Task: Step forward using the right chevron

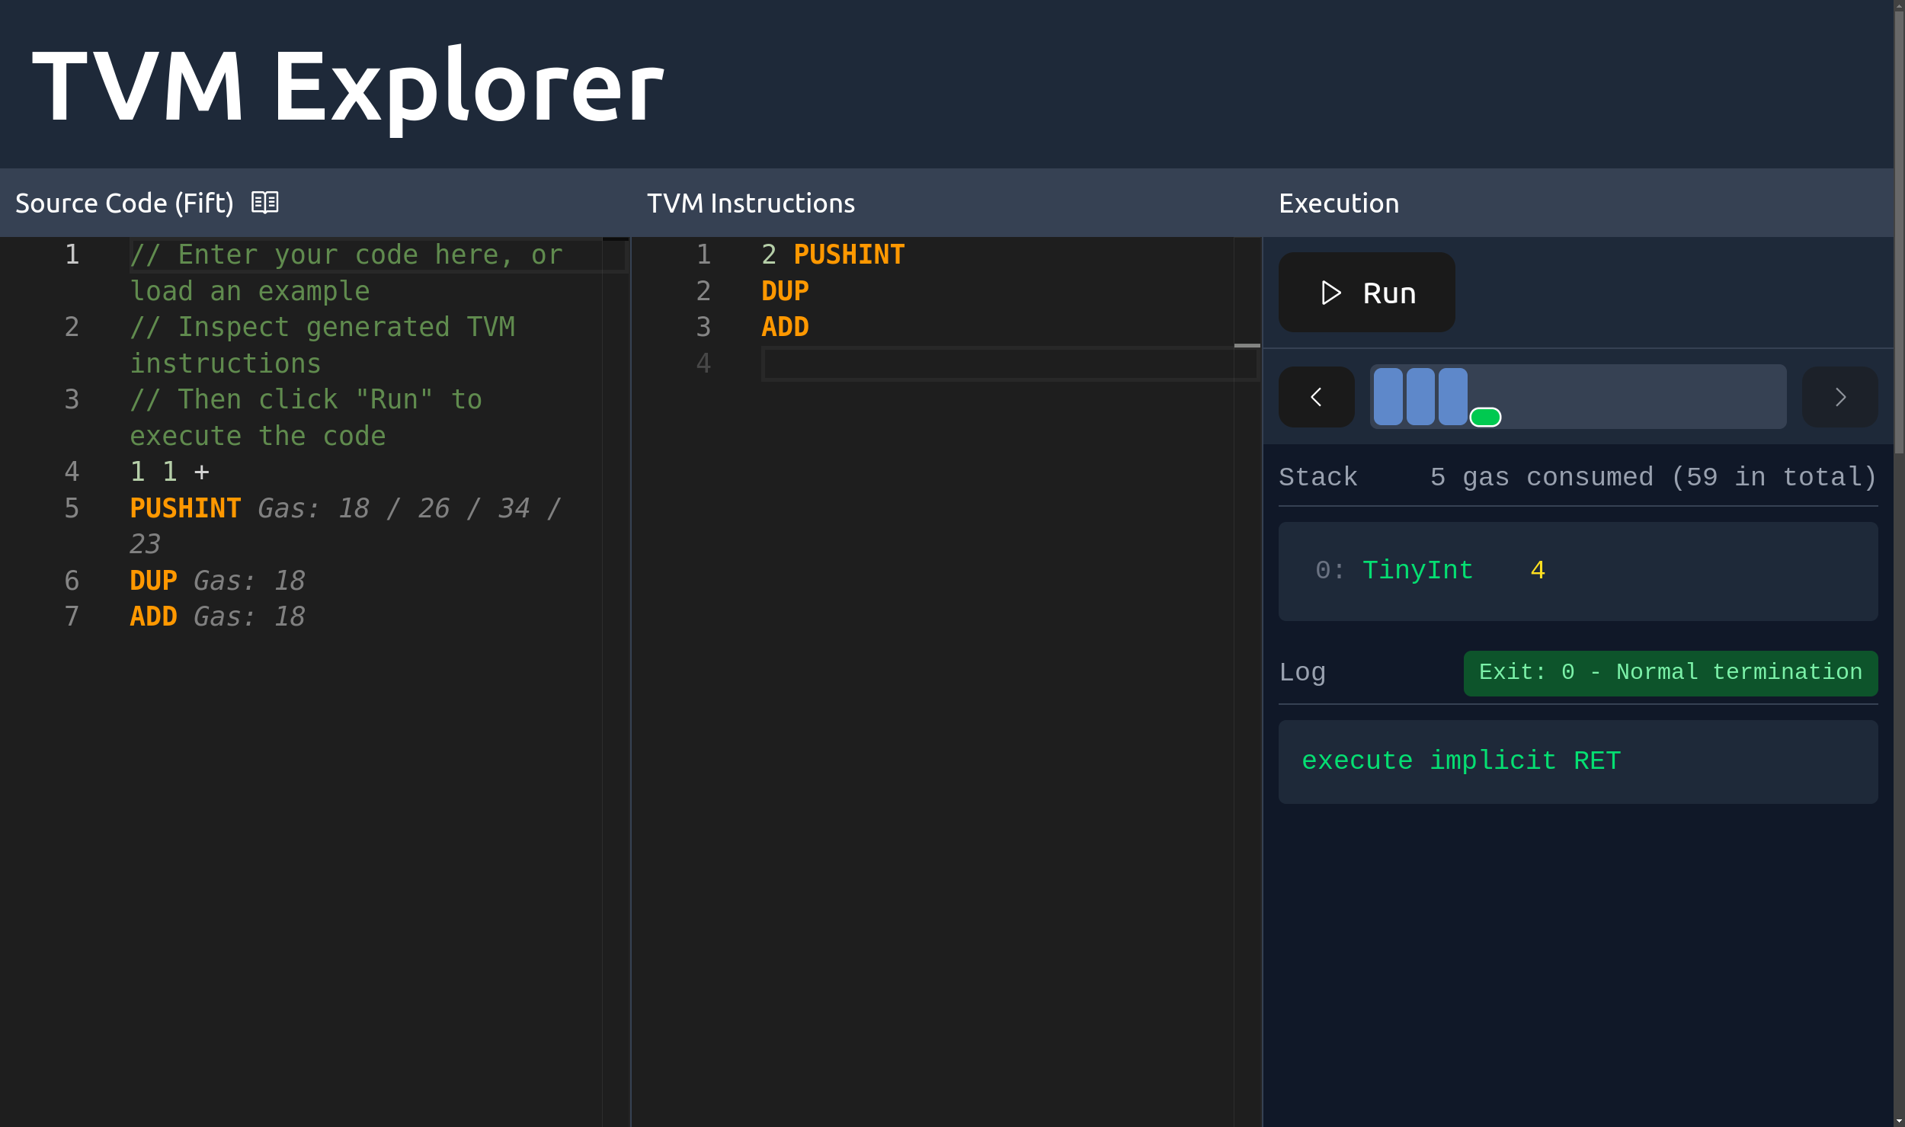Action: pyautogui.click(x=1840, y=396)
